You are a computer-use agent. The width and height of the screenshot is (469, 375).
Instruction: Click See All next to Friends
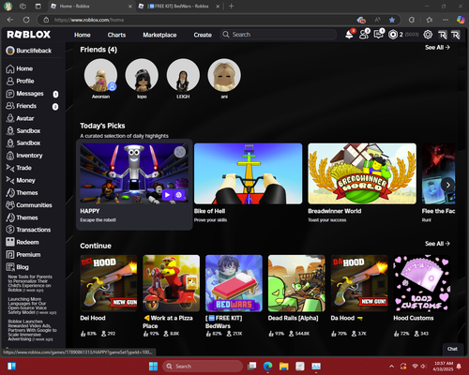[437, 48]
